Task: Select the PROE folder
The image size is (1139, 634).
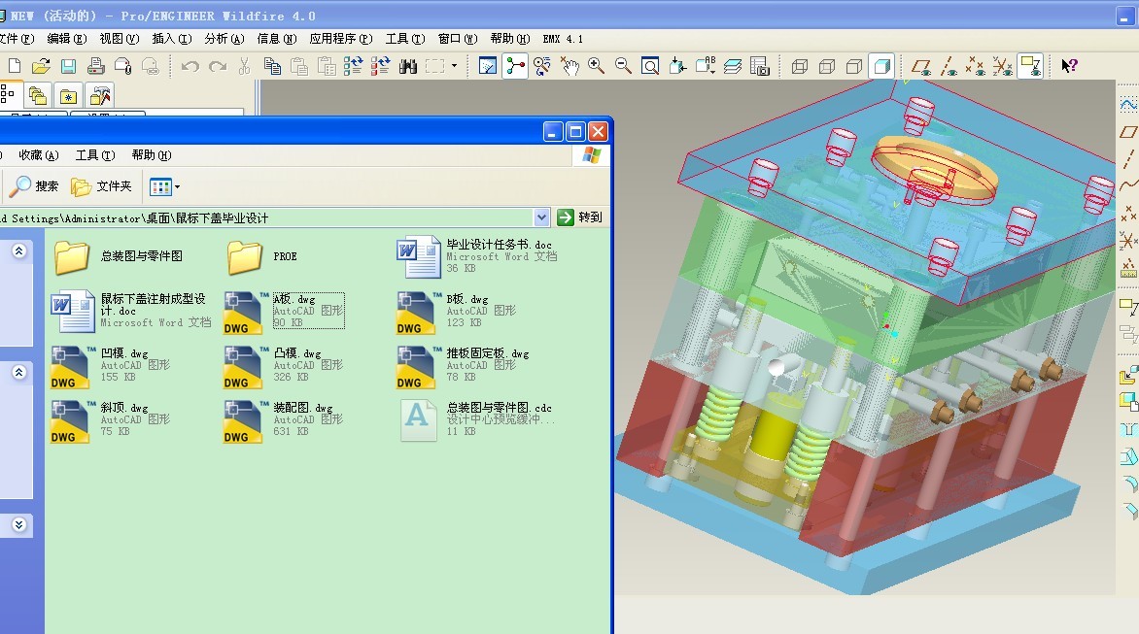Action: click(x=263, y=256)
